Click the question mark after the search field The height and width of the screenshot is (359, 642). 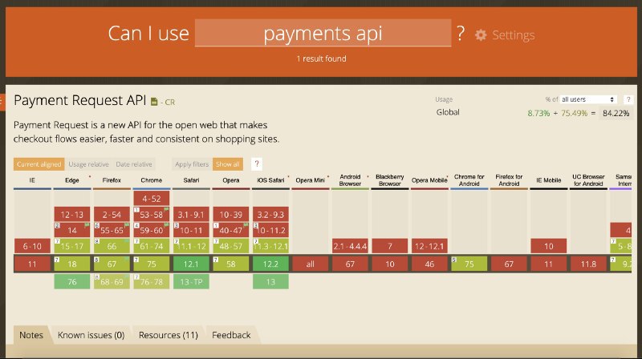coord(461,33)
